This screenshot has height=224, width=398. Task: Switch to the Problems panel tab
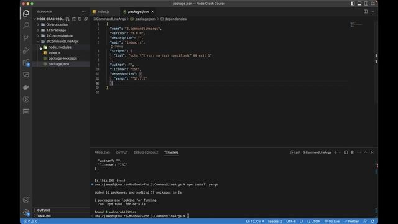coord(102,152)
